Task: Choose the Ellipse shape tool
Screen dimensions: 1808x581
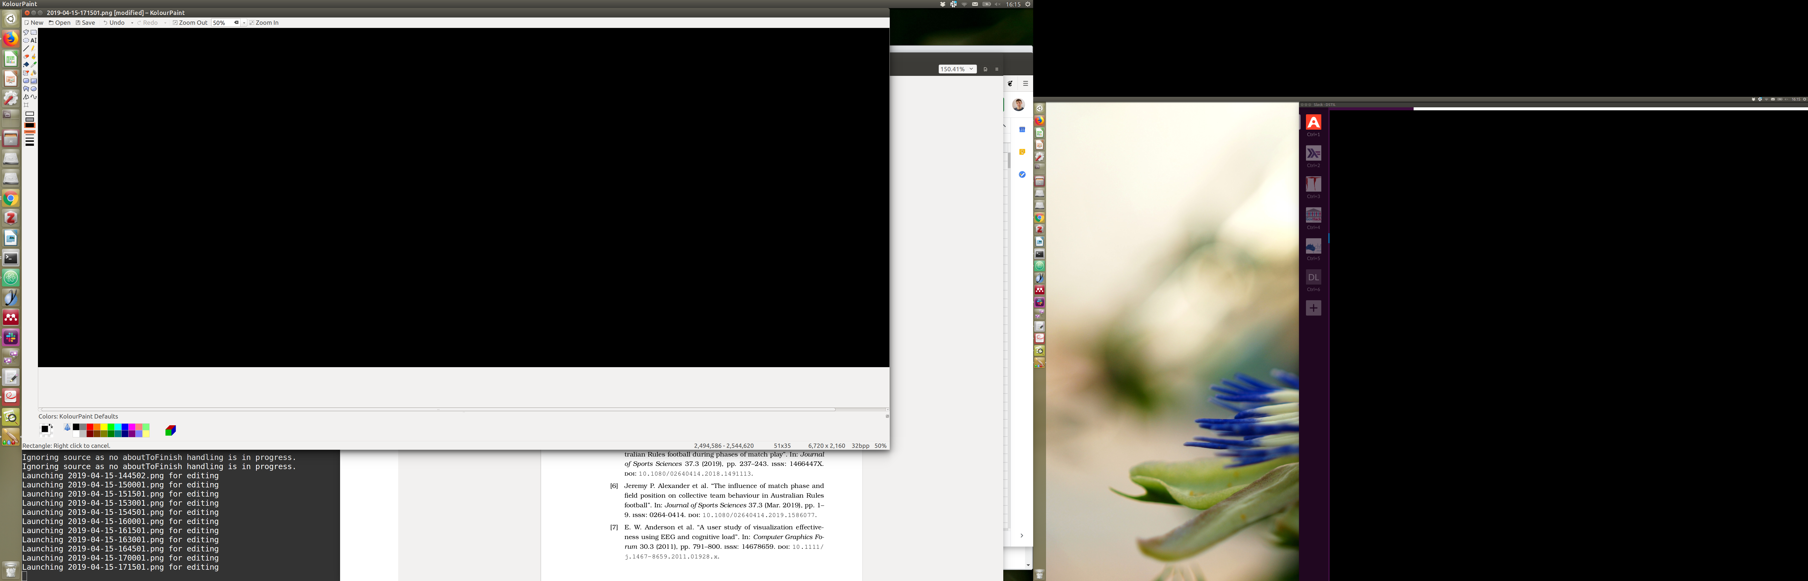Action: coord(34,89)
